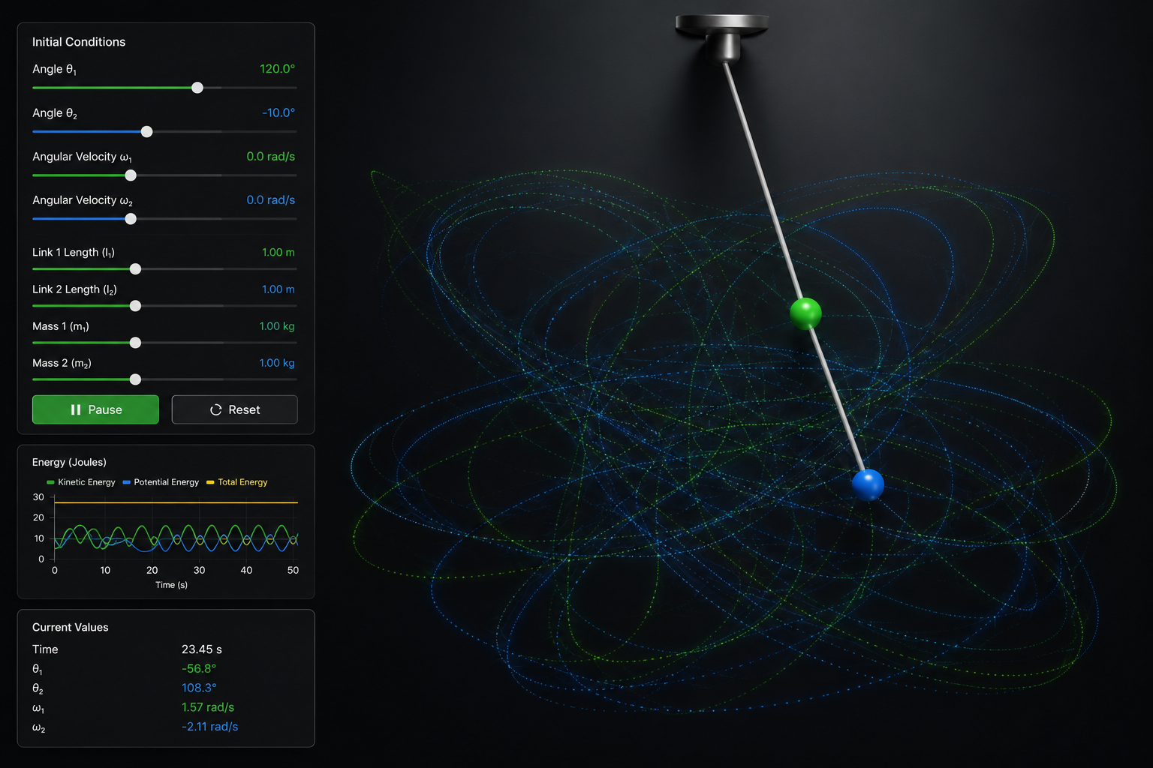Click the Time (s) axis label
The width and height of the screenshot is (1153, 768).
tap(171, 585)
